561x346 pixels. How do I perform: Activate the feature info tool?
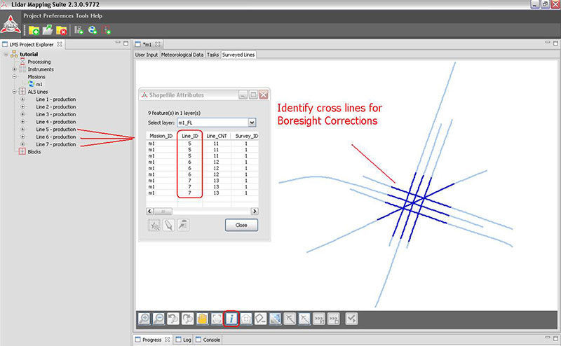[231, 319]
